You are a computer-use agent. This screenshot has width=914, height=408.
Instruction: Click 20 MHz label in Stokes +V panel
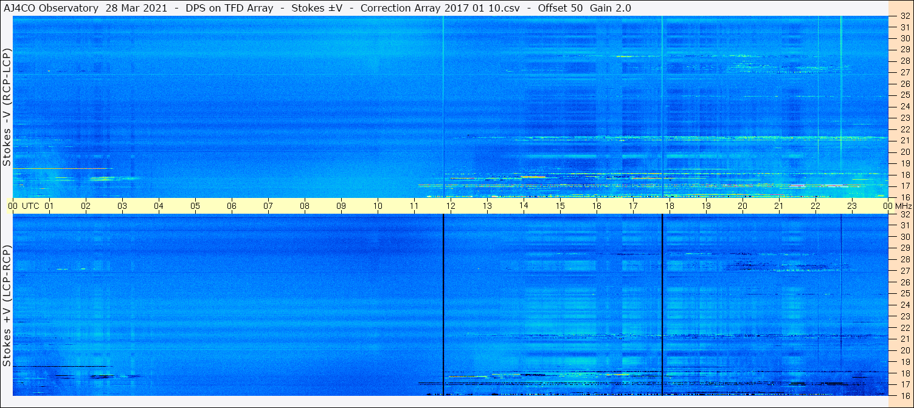pos(905,350)
